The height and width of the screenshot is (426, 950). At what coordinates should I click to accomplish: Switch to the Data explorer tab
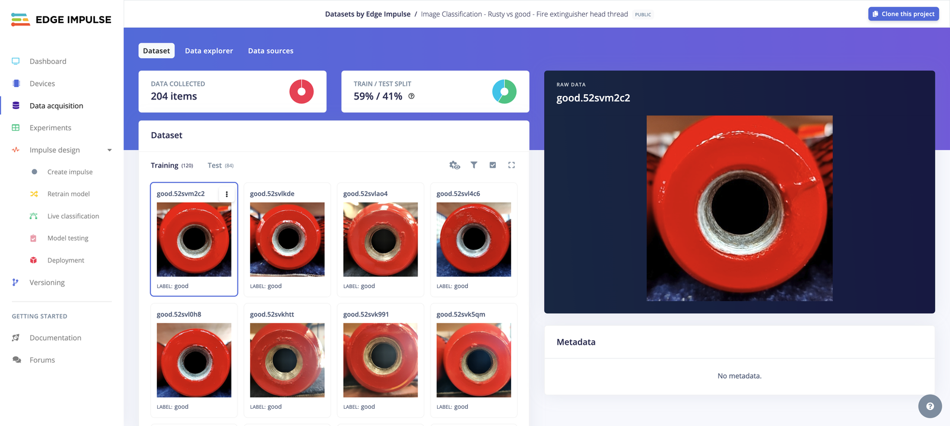click(209, 50)
